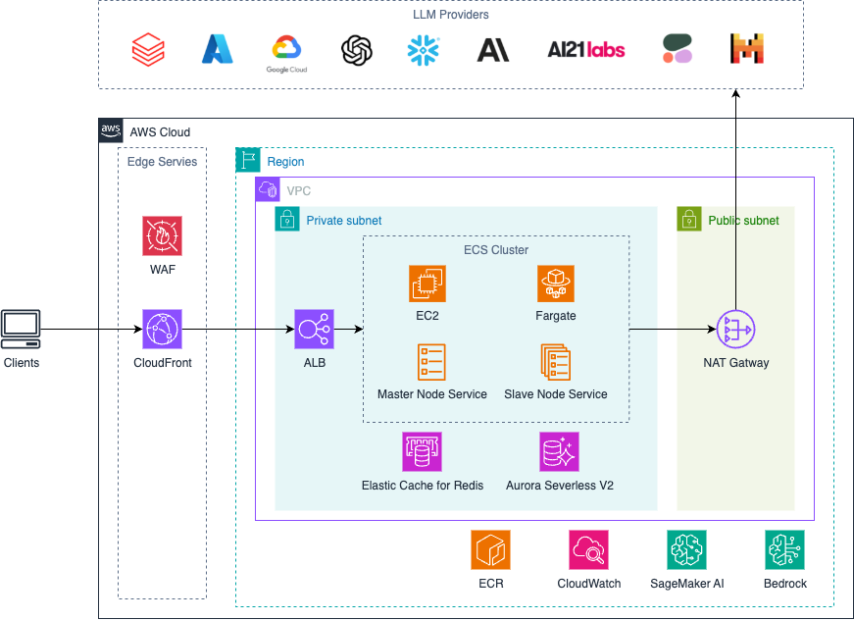
Task: Select the Bedrock icon
Action: [x=784, y=550]
